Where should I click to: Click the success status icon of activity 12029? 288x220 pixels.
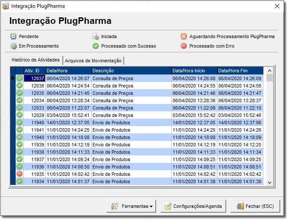click(19, 115)
